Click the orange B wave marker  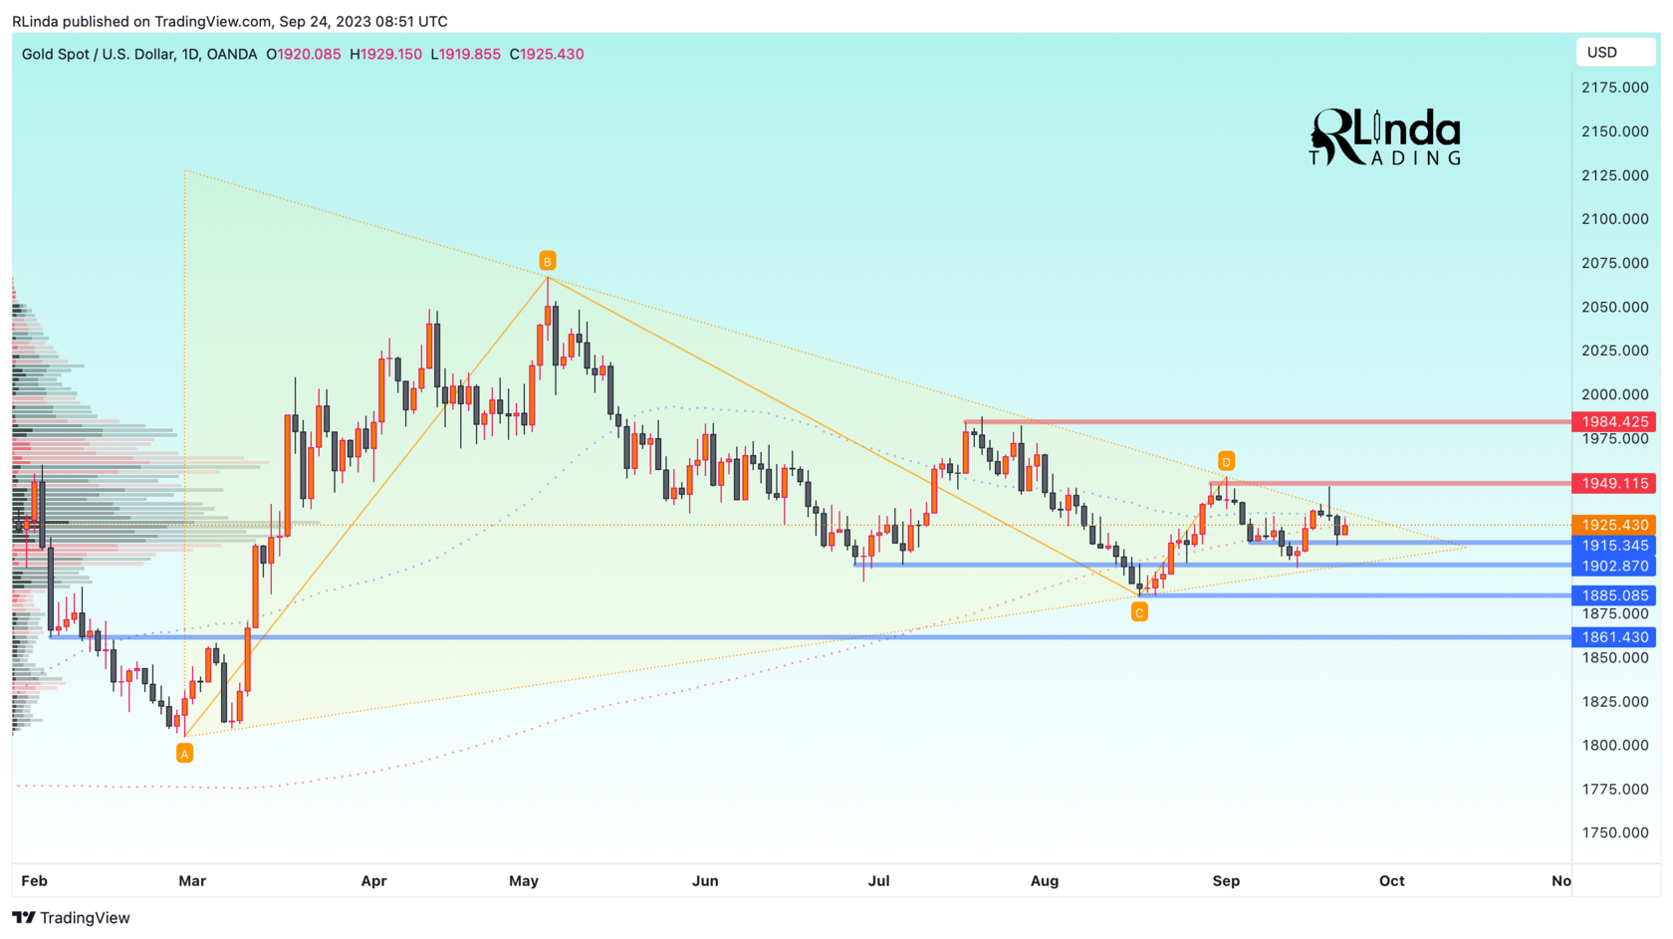[x=547, y=261]
